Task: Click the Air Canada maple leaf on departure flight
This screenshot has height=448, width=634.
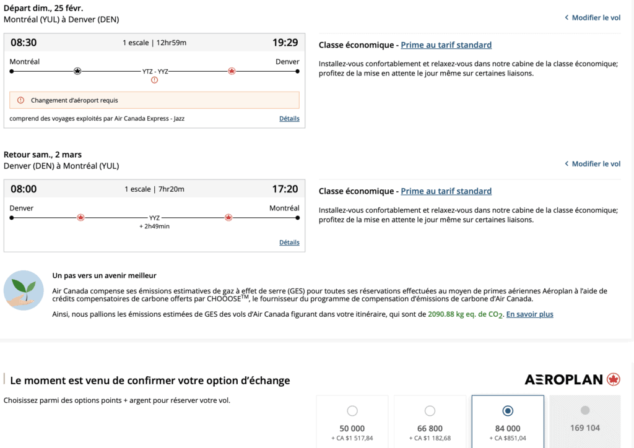Action: [232, 71]
